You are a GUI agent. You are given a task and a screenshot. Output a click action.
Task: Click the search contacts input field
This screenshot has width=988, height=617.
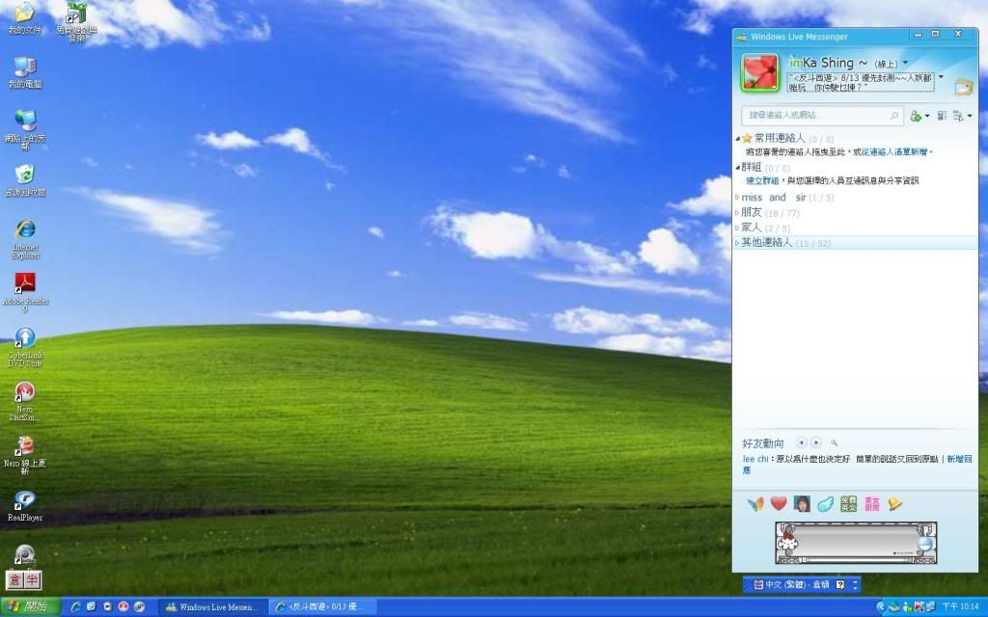(x=815, y=116)
